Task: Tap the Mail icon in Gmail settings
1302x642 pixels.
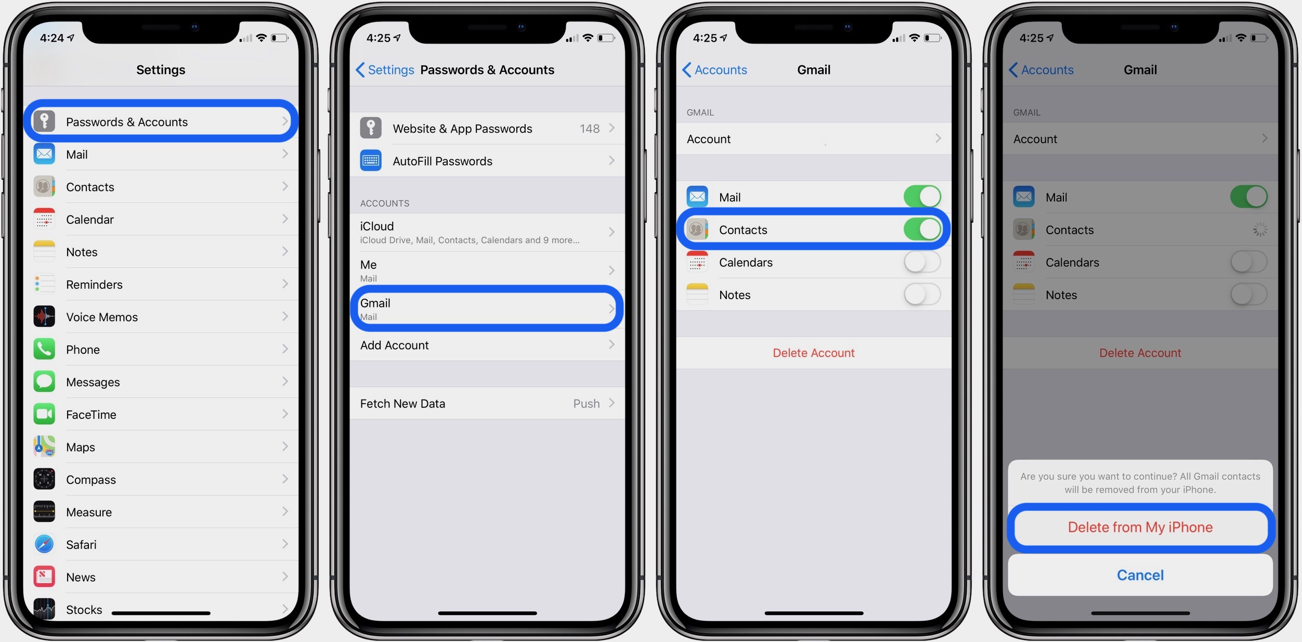Action: click(697, 196)
